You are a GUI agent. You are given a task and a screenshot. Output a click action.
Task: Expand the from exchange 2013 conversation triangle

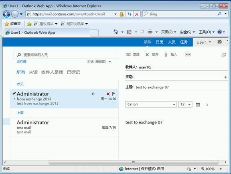tap(14, 99)
